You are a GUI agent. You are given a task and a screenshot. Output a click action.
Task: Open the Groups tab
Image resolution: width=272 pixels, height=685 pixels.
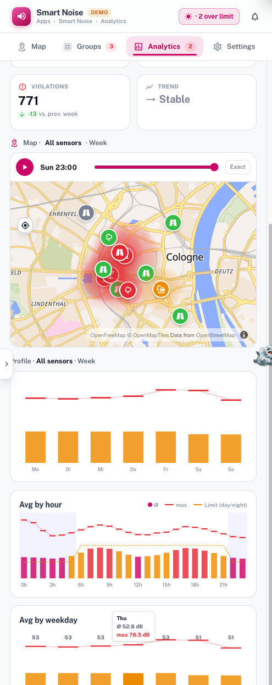(90, 47)
